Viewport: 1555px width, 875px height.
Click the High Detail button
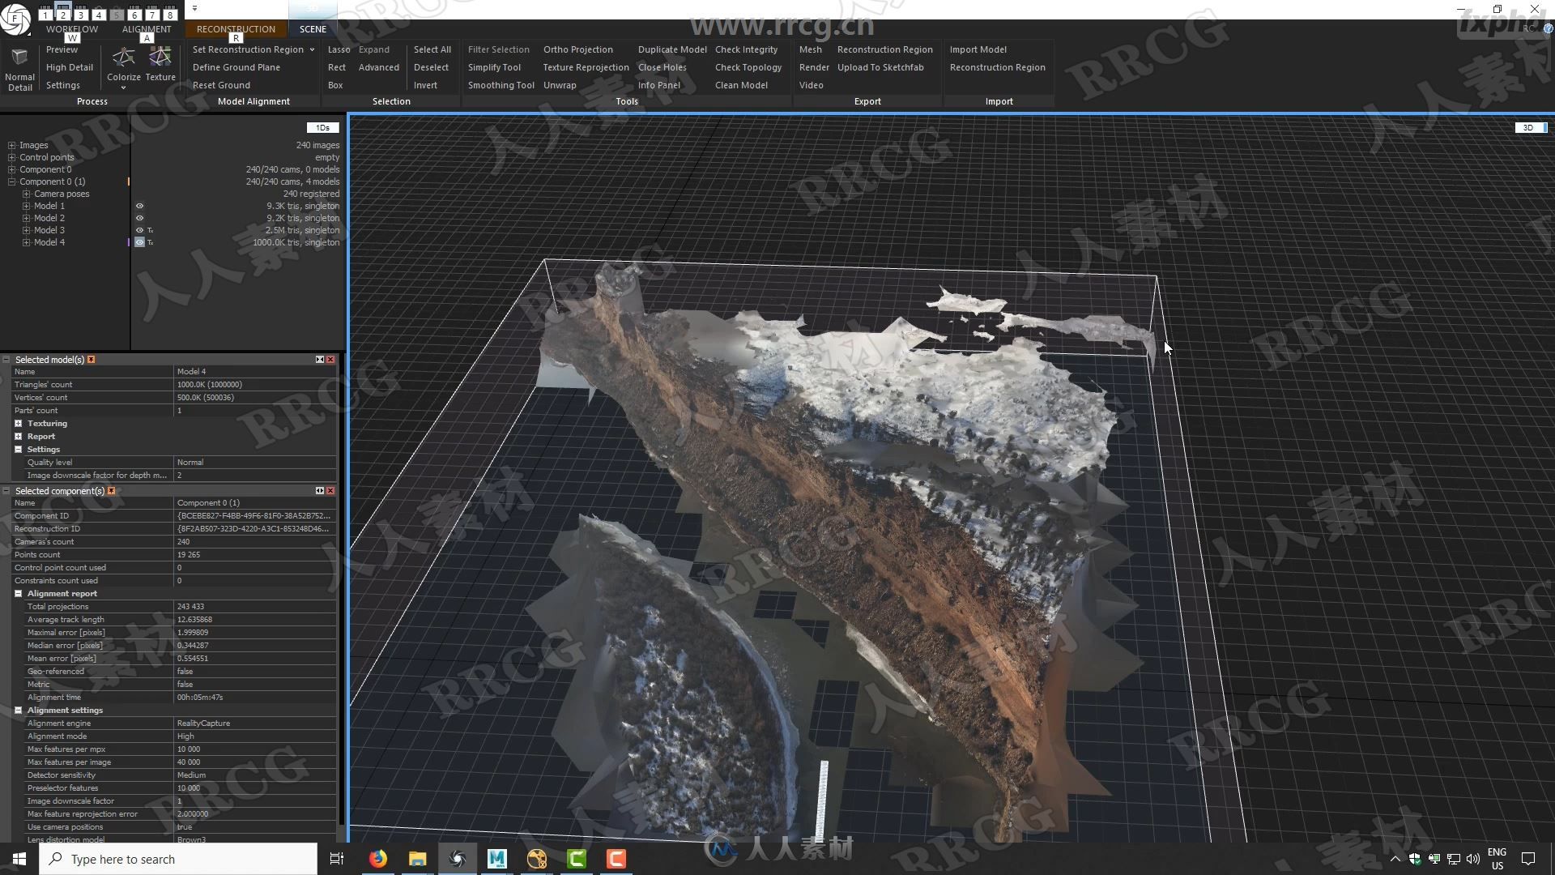(70, 68)
